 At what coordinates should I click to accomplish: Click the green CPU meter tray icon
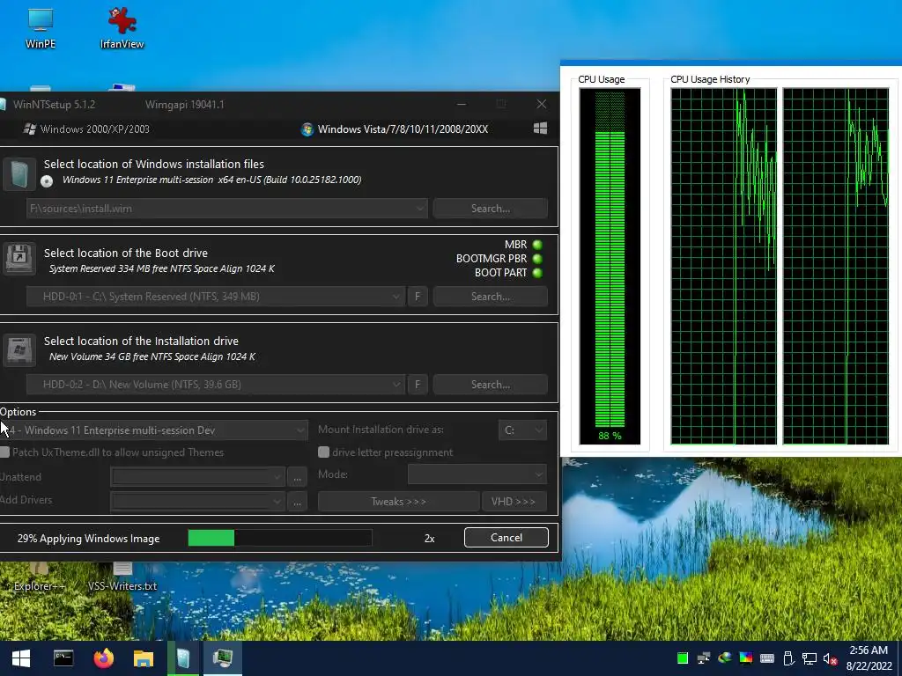pos(683,658)
